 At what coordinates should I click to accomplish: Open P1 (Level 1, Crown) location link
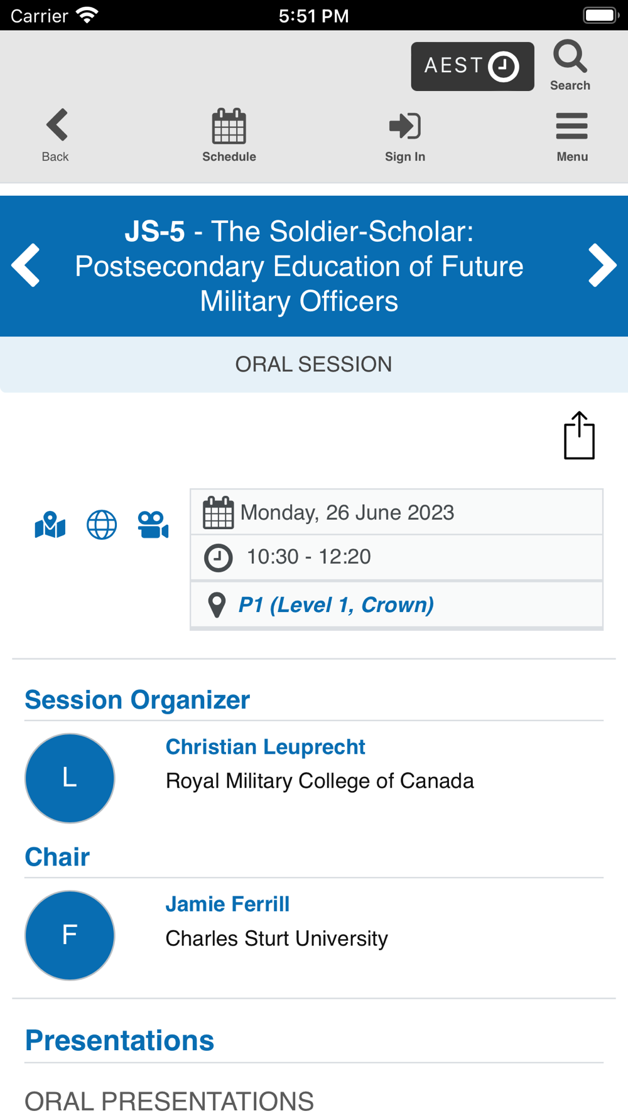[336, 605]
